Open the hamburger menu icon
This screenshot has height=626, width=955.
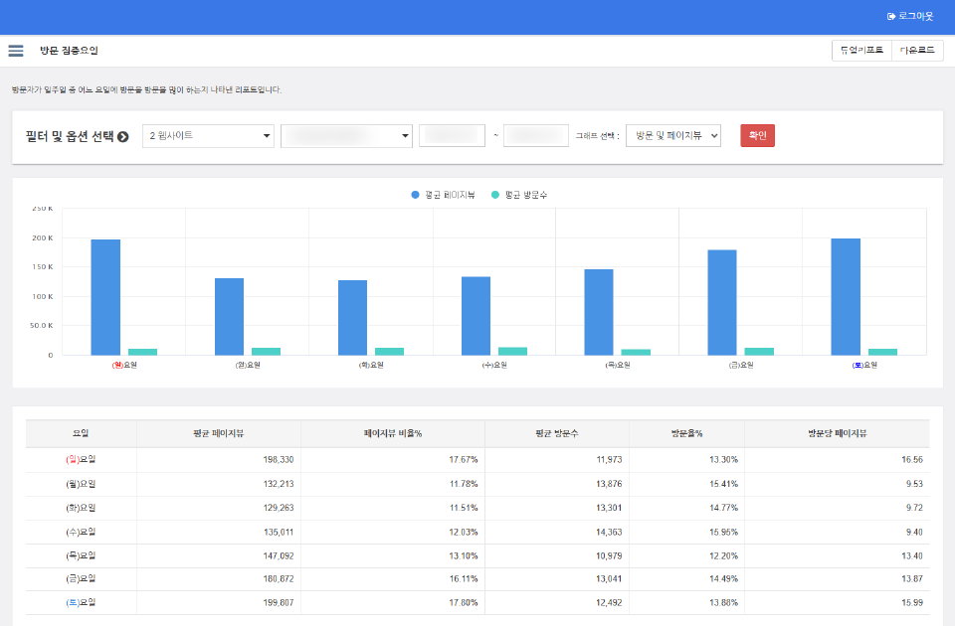[x=16, y=51]
